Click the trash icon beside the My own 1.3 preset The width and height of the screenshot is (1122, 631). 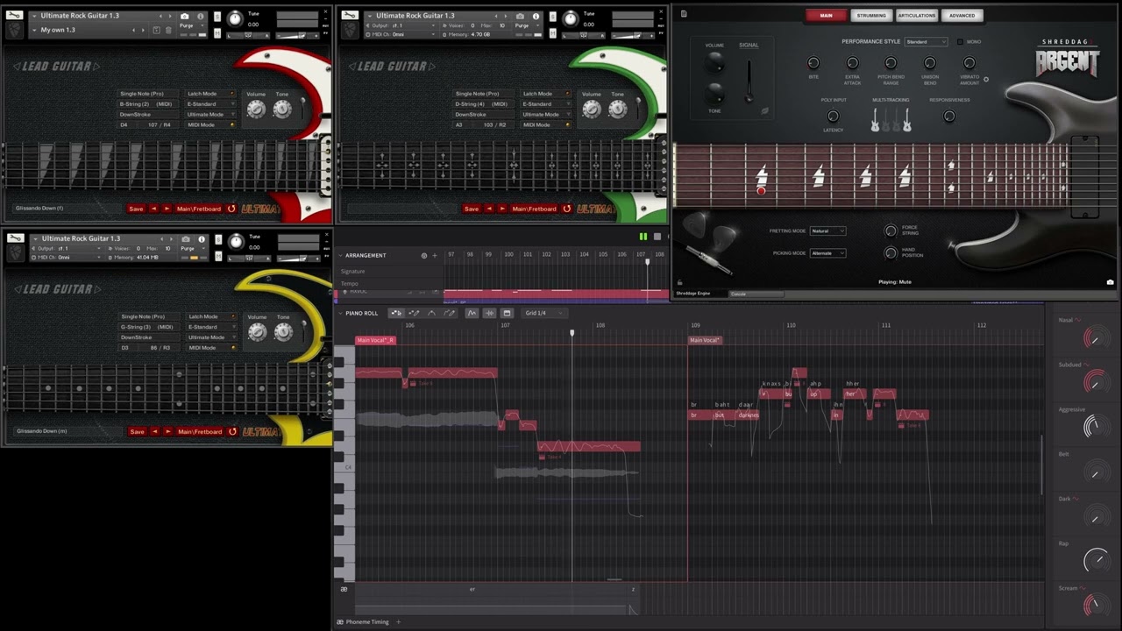pos(169,30)
